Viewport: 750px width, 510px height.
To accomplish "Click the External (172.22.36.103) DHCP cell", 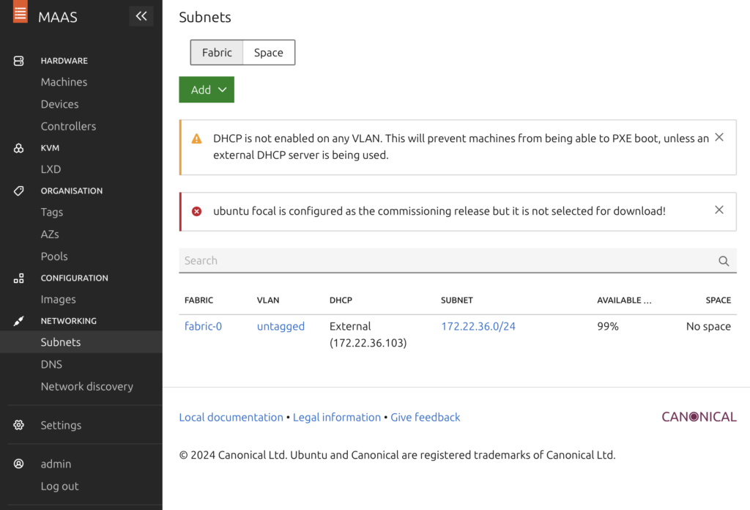I will pyautogui.click(x=368, y=334).
